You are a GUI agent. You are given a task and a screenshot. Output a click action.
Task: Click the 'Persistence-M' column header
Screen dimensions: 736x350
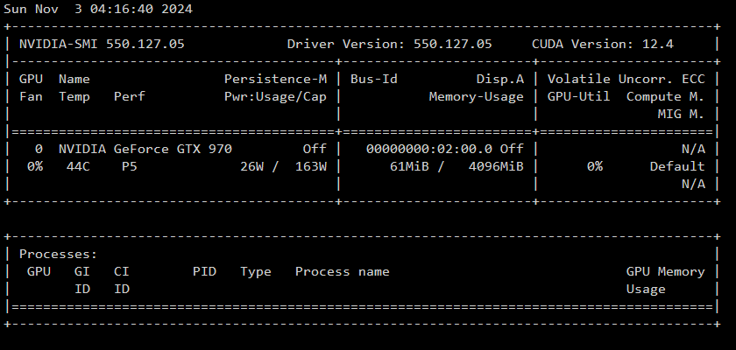(275, 79)
